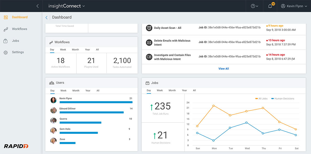Open the Kevin Flynn account menu
311x154 pixels.
pos(294,6)
